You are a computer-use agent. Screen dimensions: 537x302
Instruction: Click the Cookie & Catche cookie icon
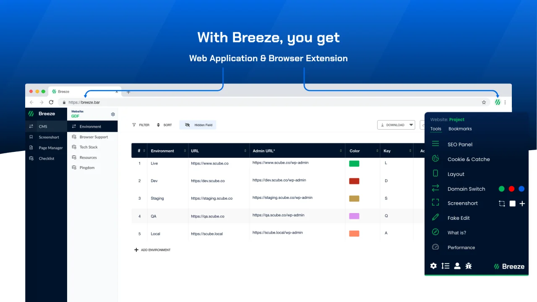click(x=435, y=159)
